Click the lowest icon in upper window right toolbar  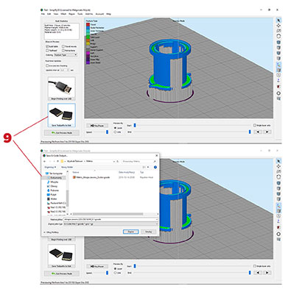click(x=278, y=99)
